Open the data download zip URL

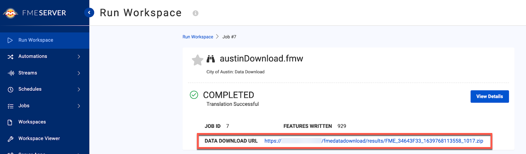pyautogui.click(x=373, y=141)
